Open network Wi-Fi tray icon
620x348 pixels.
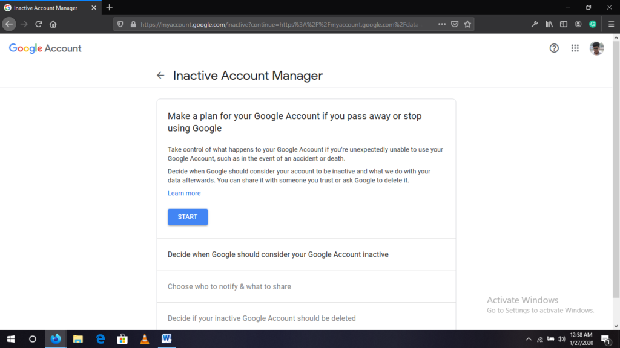539,339
